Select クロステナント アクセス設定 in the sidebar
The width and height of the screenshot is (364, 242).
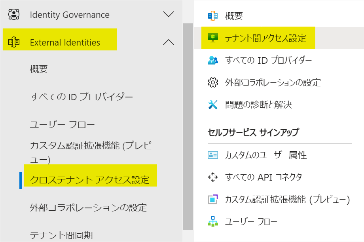pyautogui.click(x=89, y=180)
